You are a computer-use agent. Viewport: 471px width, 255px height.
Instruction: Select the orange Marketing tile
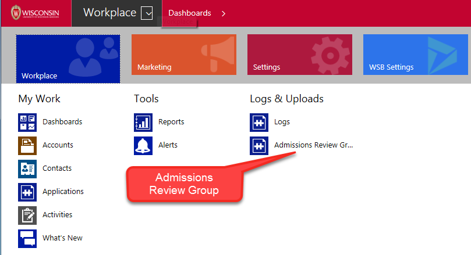coord(183,55)
